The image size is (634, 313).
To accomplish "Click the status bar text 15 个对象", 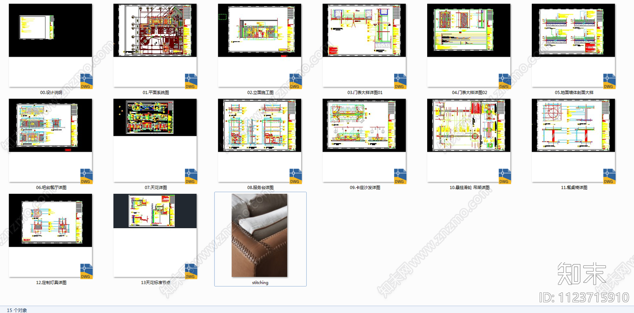I will tap(17, 310).
